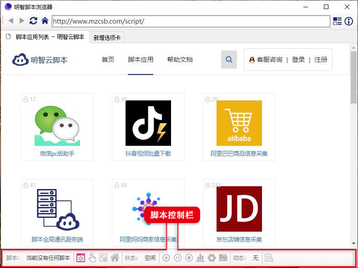Open the 脚本应用 menu item
This screenshot has width=358, height=268.
click(x=141, y=60)
